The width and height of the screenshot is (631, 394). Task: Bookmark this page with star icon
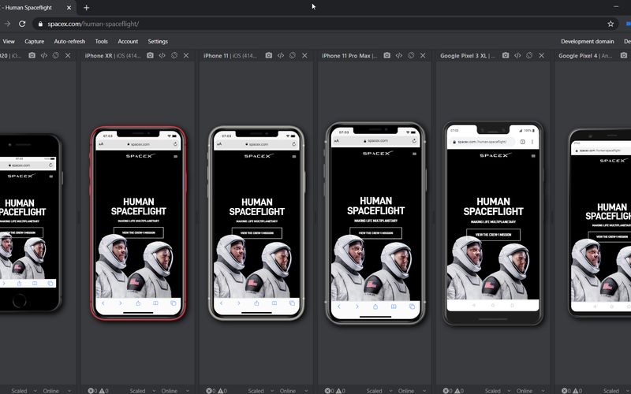610,24
